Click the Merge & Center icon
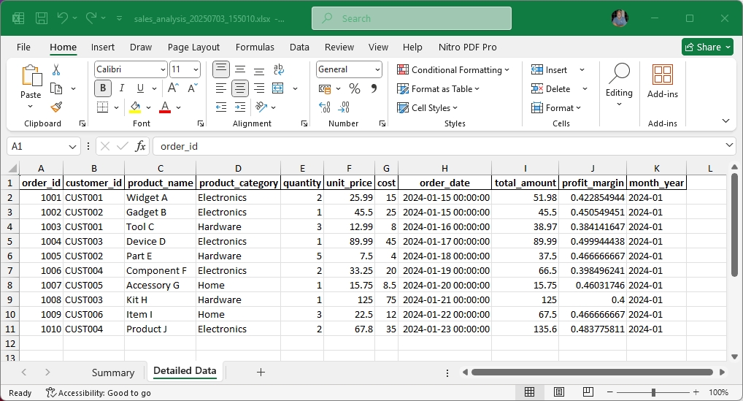 tap(277, 88)
